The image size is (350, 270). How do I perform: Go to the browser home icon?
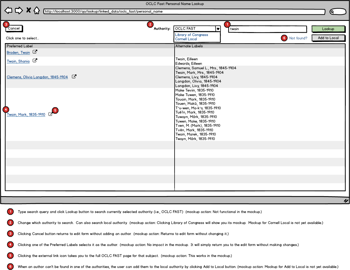tap(37, 10)
